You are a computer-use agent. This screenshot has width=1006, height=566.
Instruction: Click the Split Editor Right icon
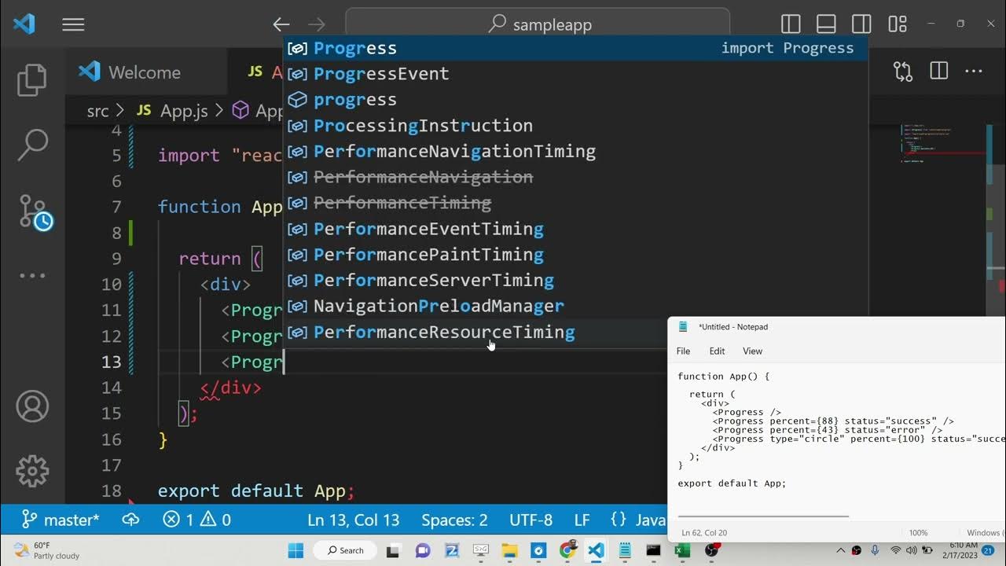938,72
